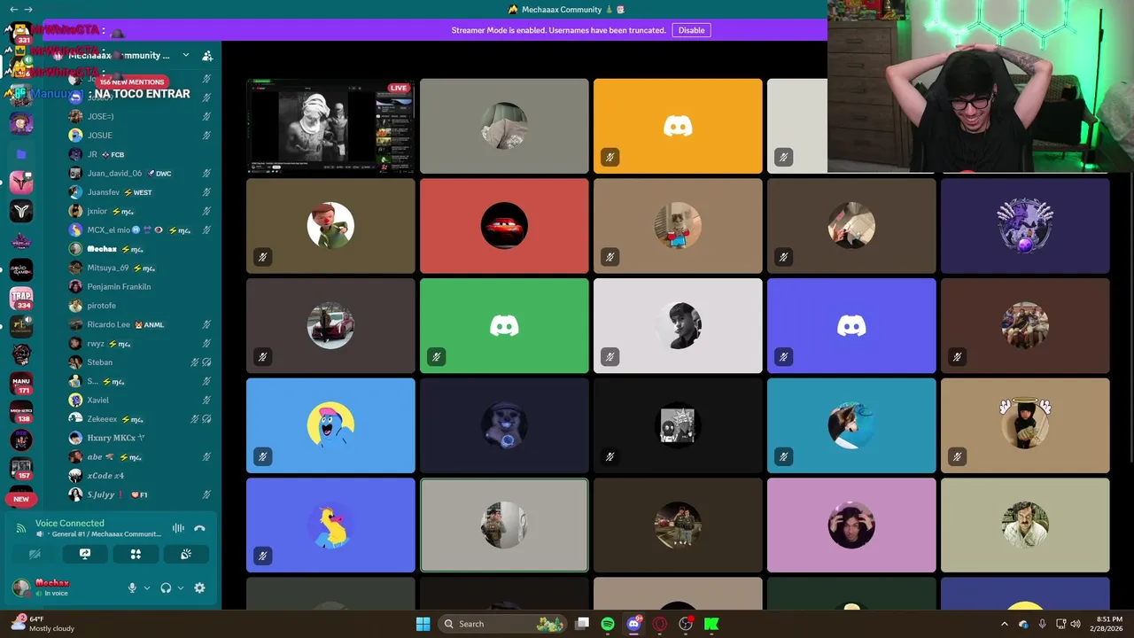Expand microphone input options chevron

[x=147, y=587]
